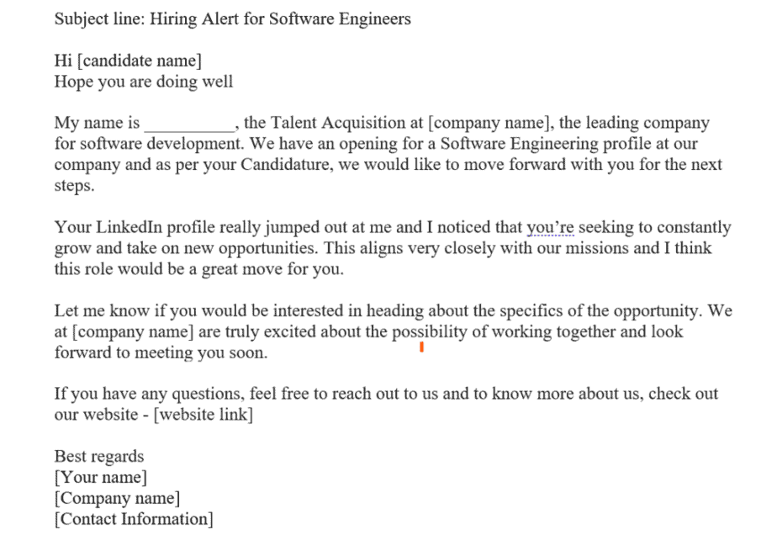Click the underlined word 'you're'
The image size is (777, 535).
550,227
